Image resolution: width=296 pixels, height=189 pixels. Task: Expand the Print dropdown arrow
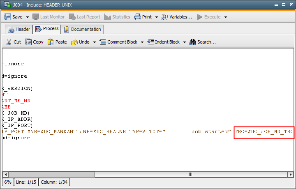tap(157, 17)
